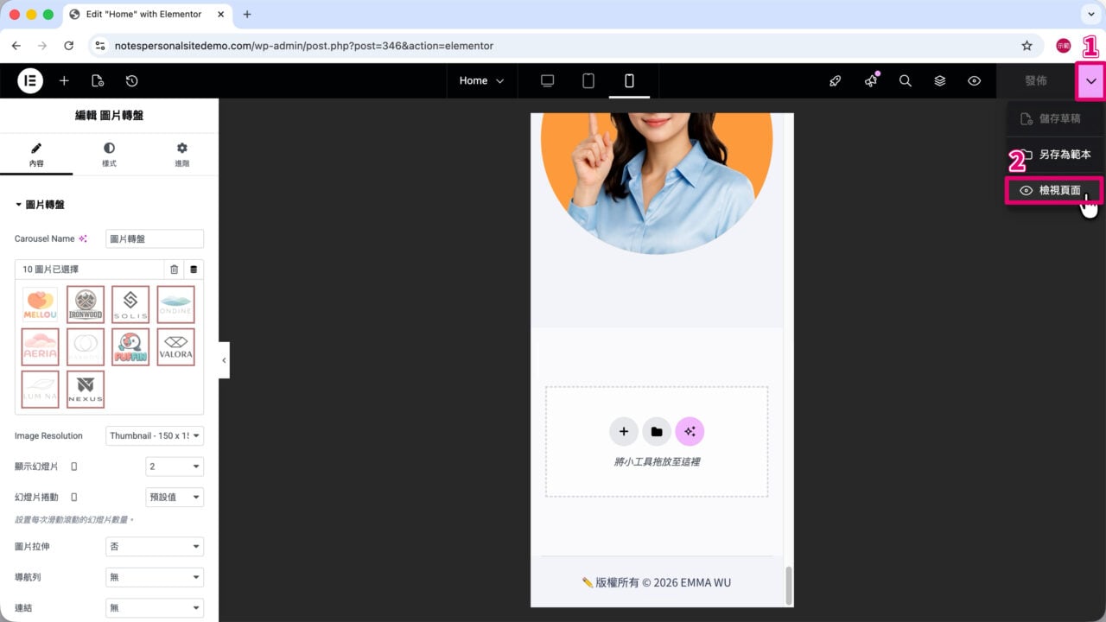Open the tab search chevron in Chrome
The width and height of the screenshot is (1106, 622).
click(1090, 14)
